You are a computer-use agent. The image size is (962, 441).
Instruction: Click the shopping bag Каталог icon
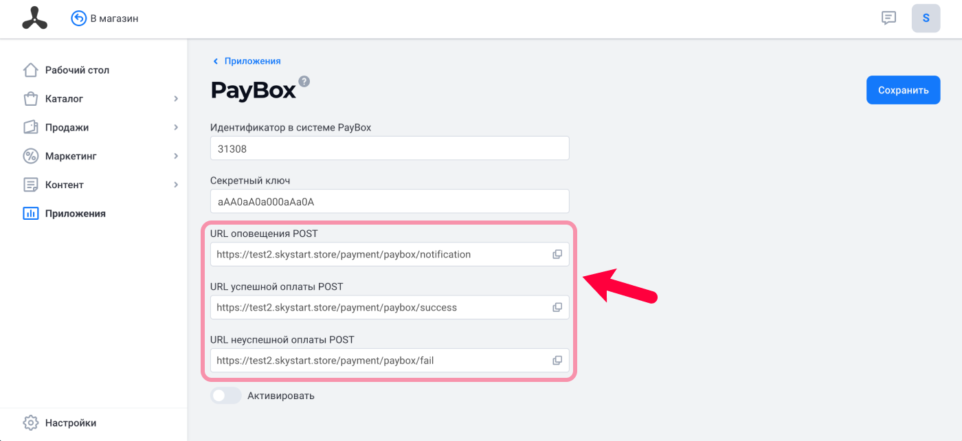pos(30,99)
